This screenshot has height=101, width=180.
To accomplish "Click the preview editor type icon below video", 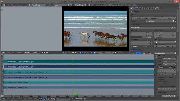I will (x=64, y=52).
